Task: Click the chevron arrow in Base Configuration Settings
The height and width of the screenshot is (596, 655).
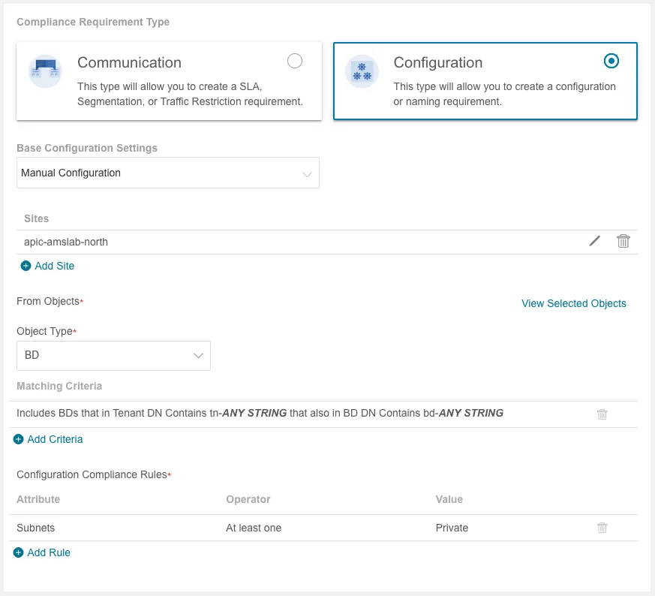Action: point(307,173)
